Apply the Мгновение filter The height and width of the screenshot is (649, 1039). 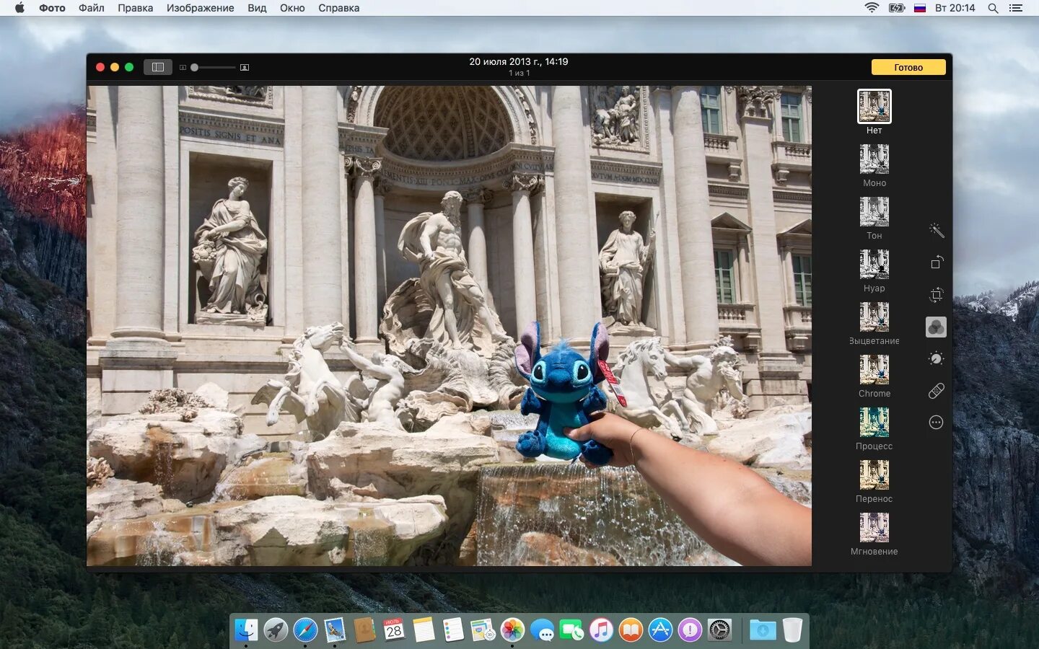pyautogui.click(x=874, y=528)
